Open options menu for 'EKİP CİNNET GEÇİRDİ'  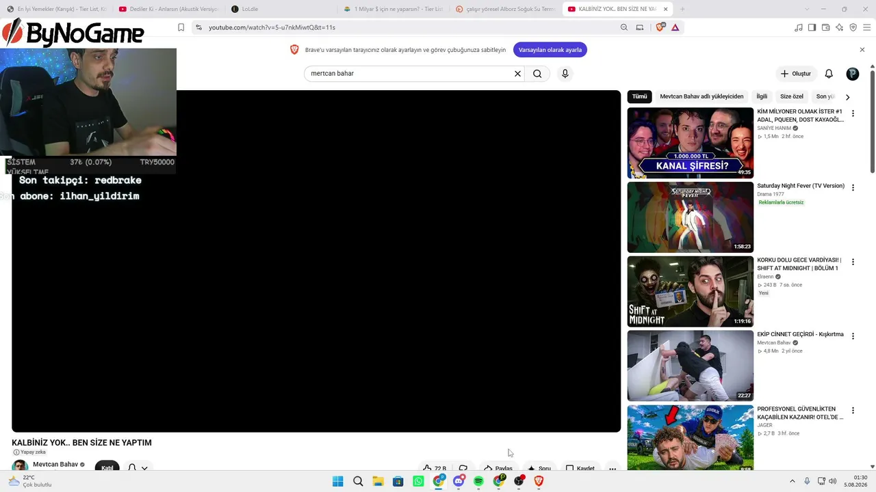point(853,337)
